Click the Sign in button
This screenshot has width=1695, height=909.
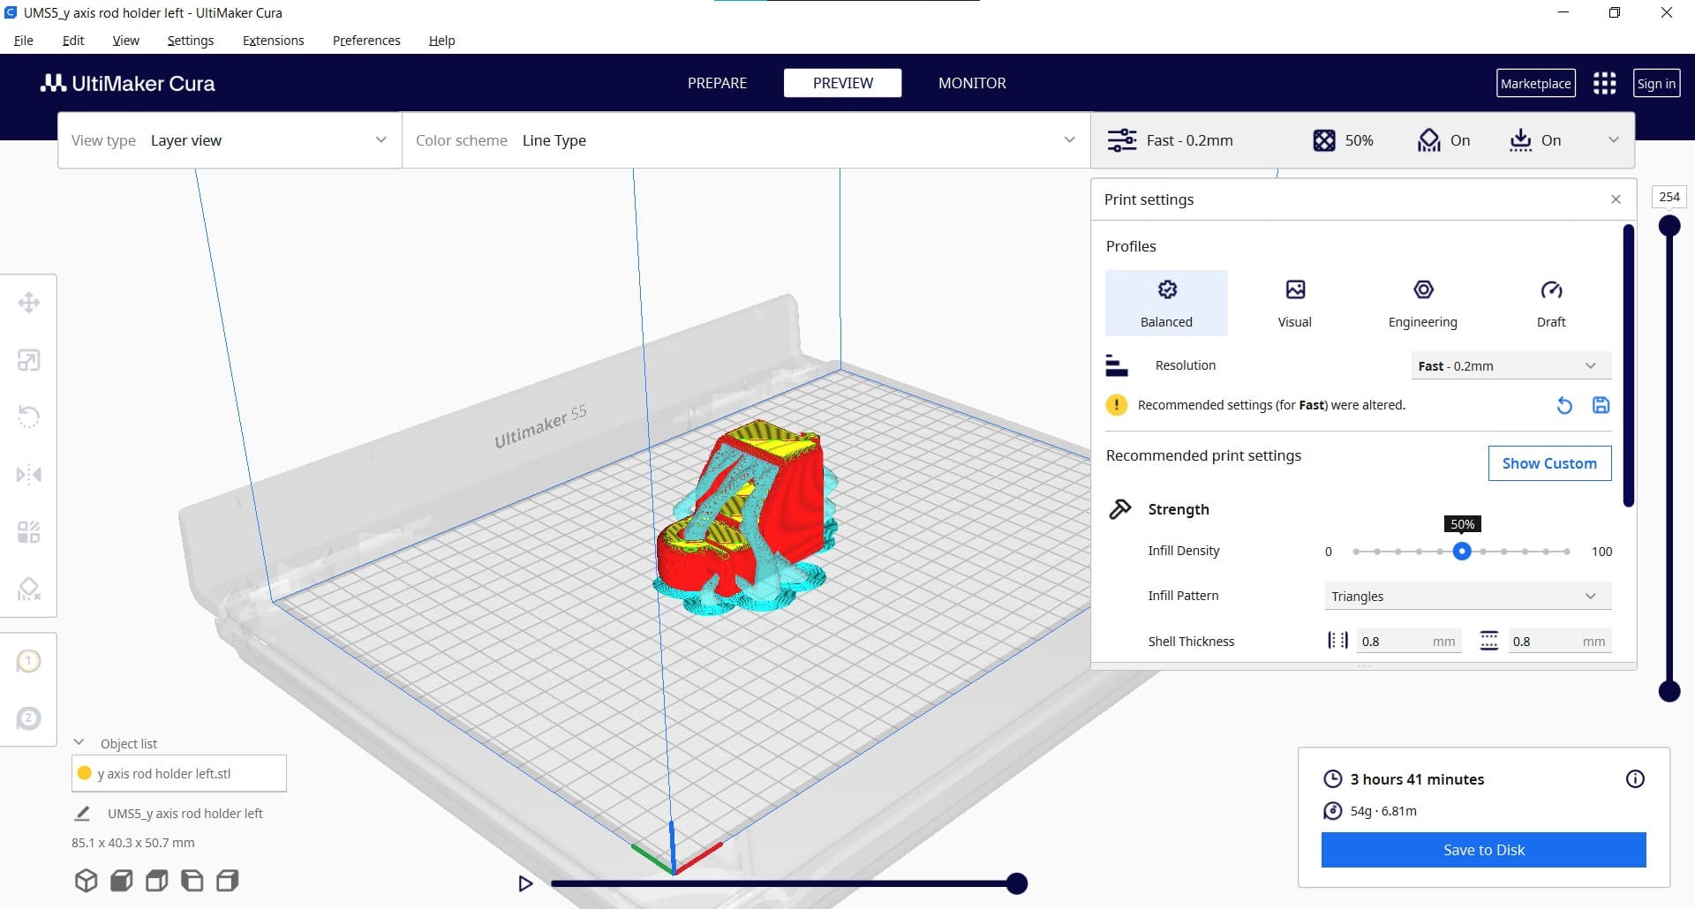(1656, 83)
